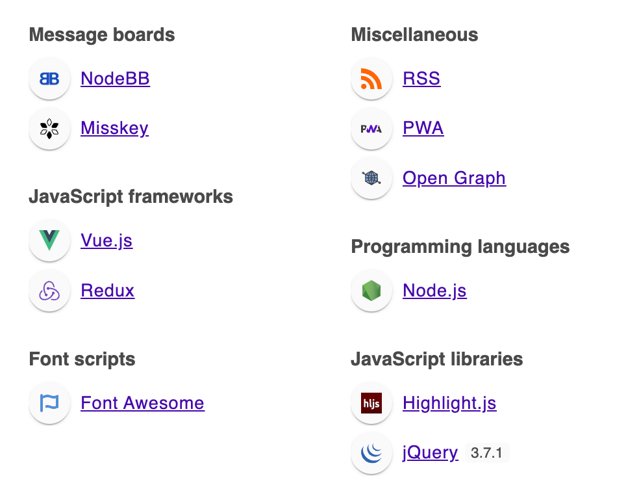Select the Message boards heading
The width and height of the screenshot is (639, 498).
102,34
